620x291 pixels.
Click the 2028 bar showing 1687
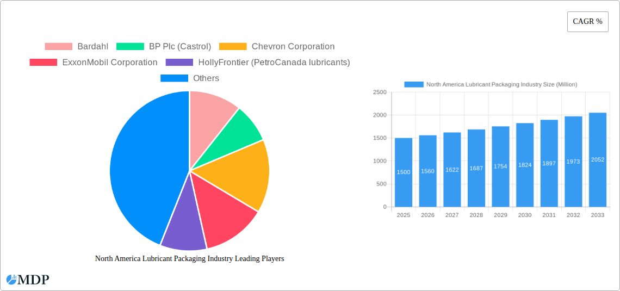click(x=476, y=168)
